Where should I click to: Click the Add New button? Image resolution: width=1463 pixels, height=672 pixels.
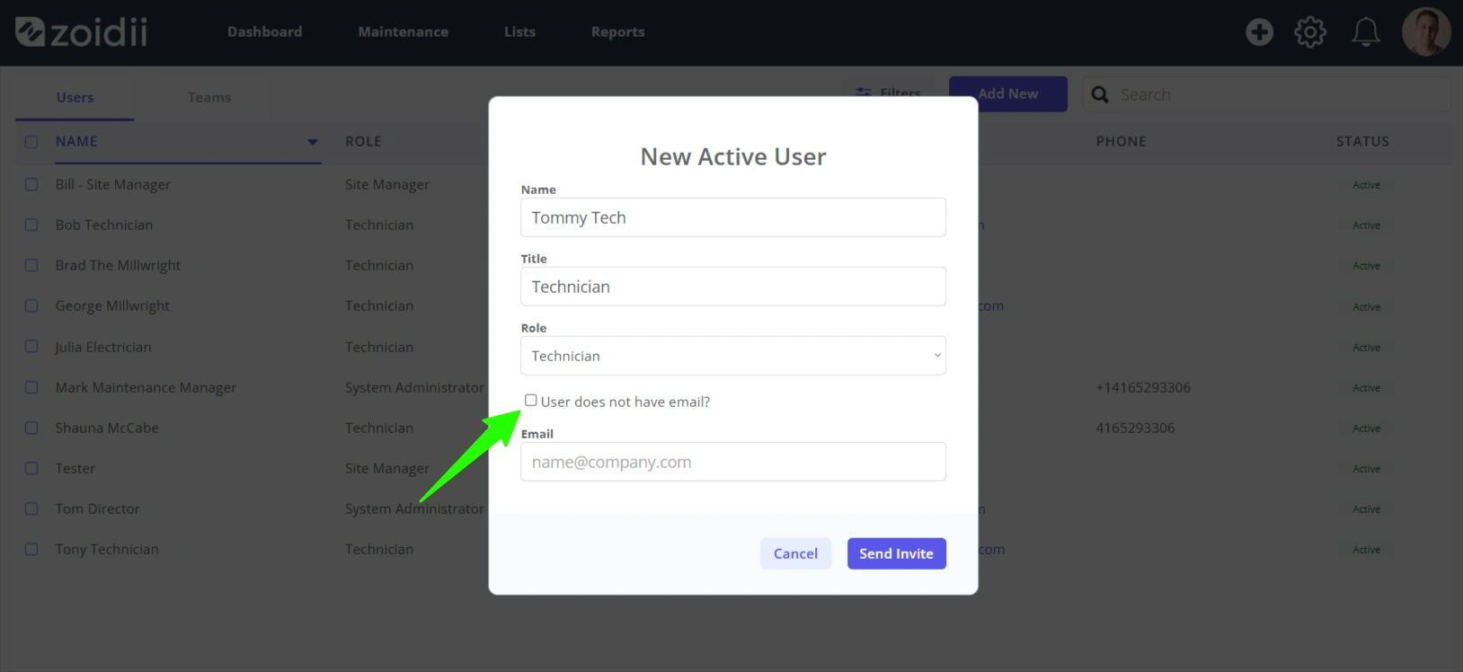click(1008, 93)
